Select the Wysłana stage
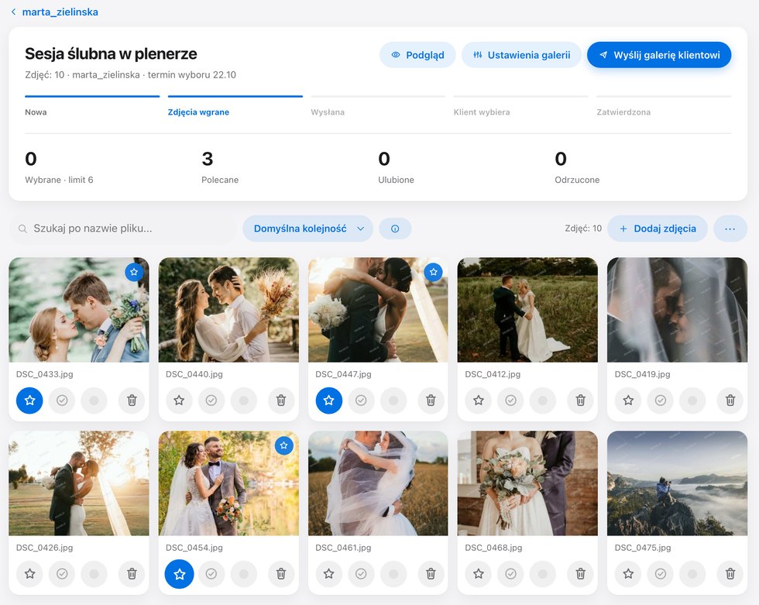Screen dimensions: 759x605 tap(378, 106)
